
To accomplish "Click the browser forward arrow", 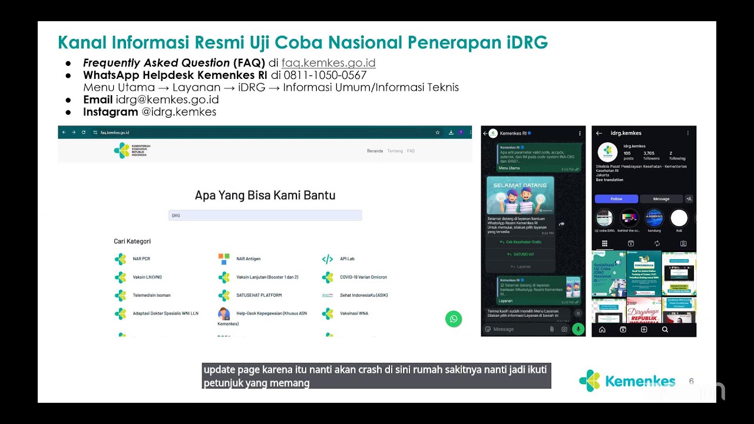I will click(74, 132).
